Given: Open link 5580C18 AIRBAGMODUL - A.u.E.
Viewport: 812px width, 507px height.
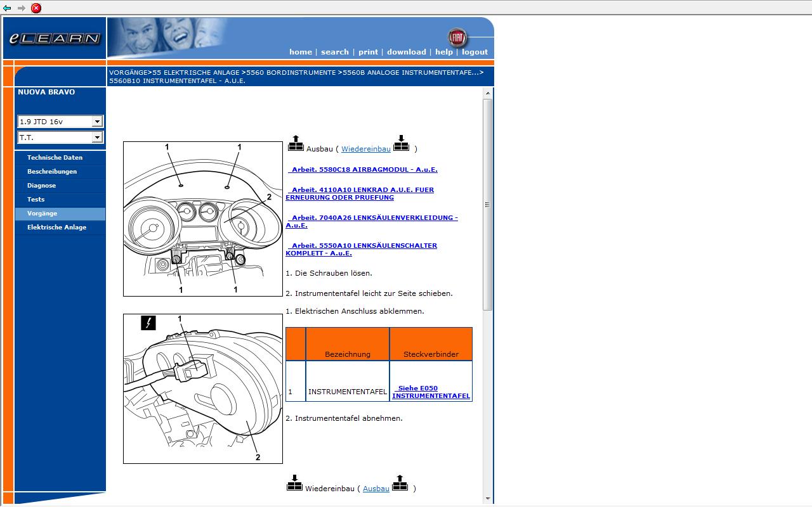Looking at the screenshot, I should (364, 170).
